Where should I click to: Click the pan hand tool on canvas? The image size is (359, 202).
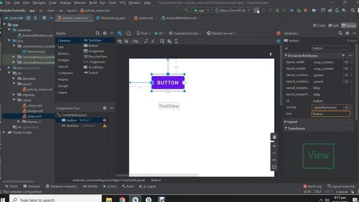[274, 137]
